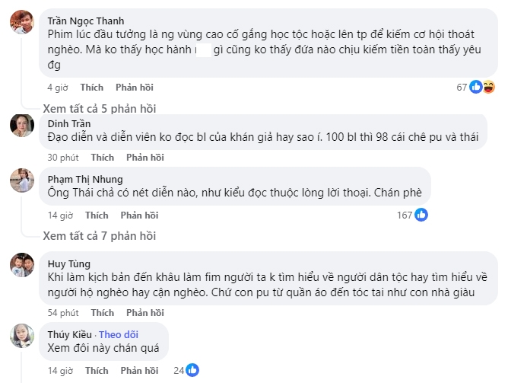Screen dimensions: 527x383
Task: Expand all 5 replies under Trần Ngọc Thanh
Action: coord(100,109)
